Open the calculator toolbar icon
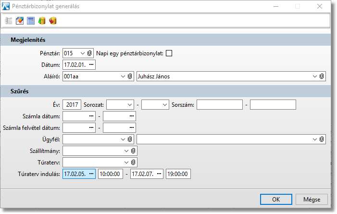The height and width of the screenshot is (214, 337). (31, 21)
